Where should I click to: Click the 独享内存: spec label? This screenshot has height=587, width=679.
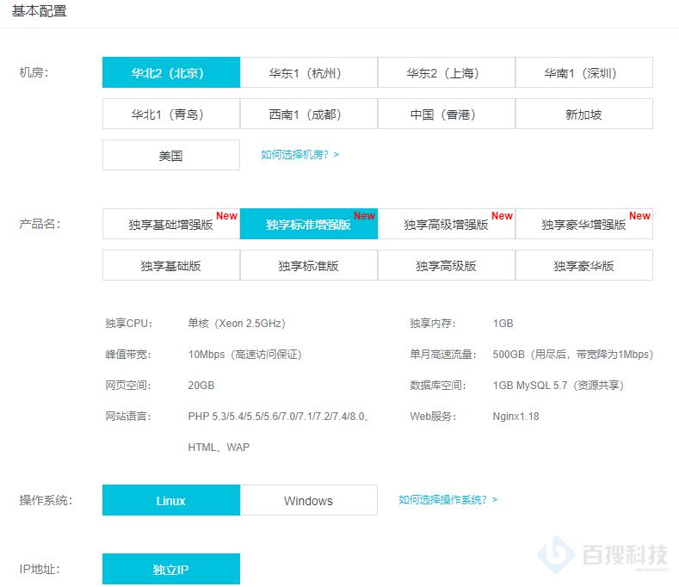pyautogui.click(x=433, y=324)
